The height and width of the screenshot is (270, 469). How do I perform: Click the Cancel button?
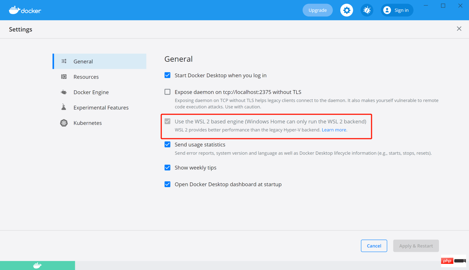coord(374,246)
